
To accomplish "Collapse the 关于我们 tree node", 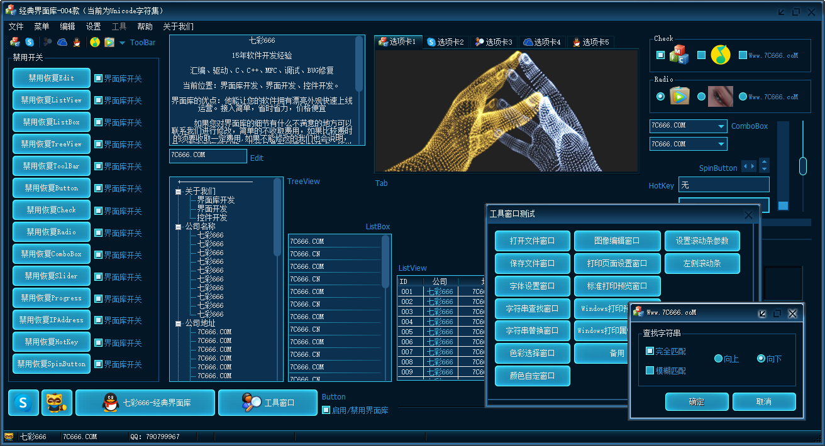I will click(x=179, y=192).
